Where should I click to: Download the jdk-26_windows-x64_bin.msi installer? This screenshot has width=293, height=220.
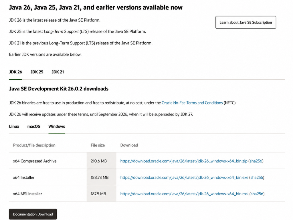184,194
